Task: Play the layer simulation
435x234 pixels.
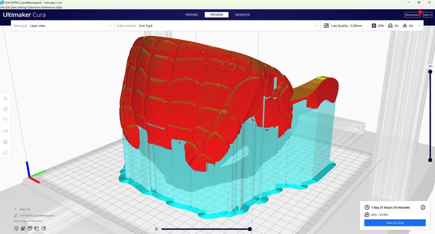Action: click(157, 229)
